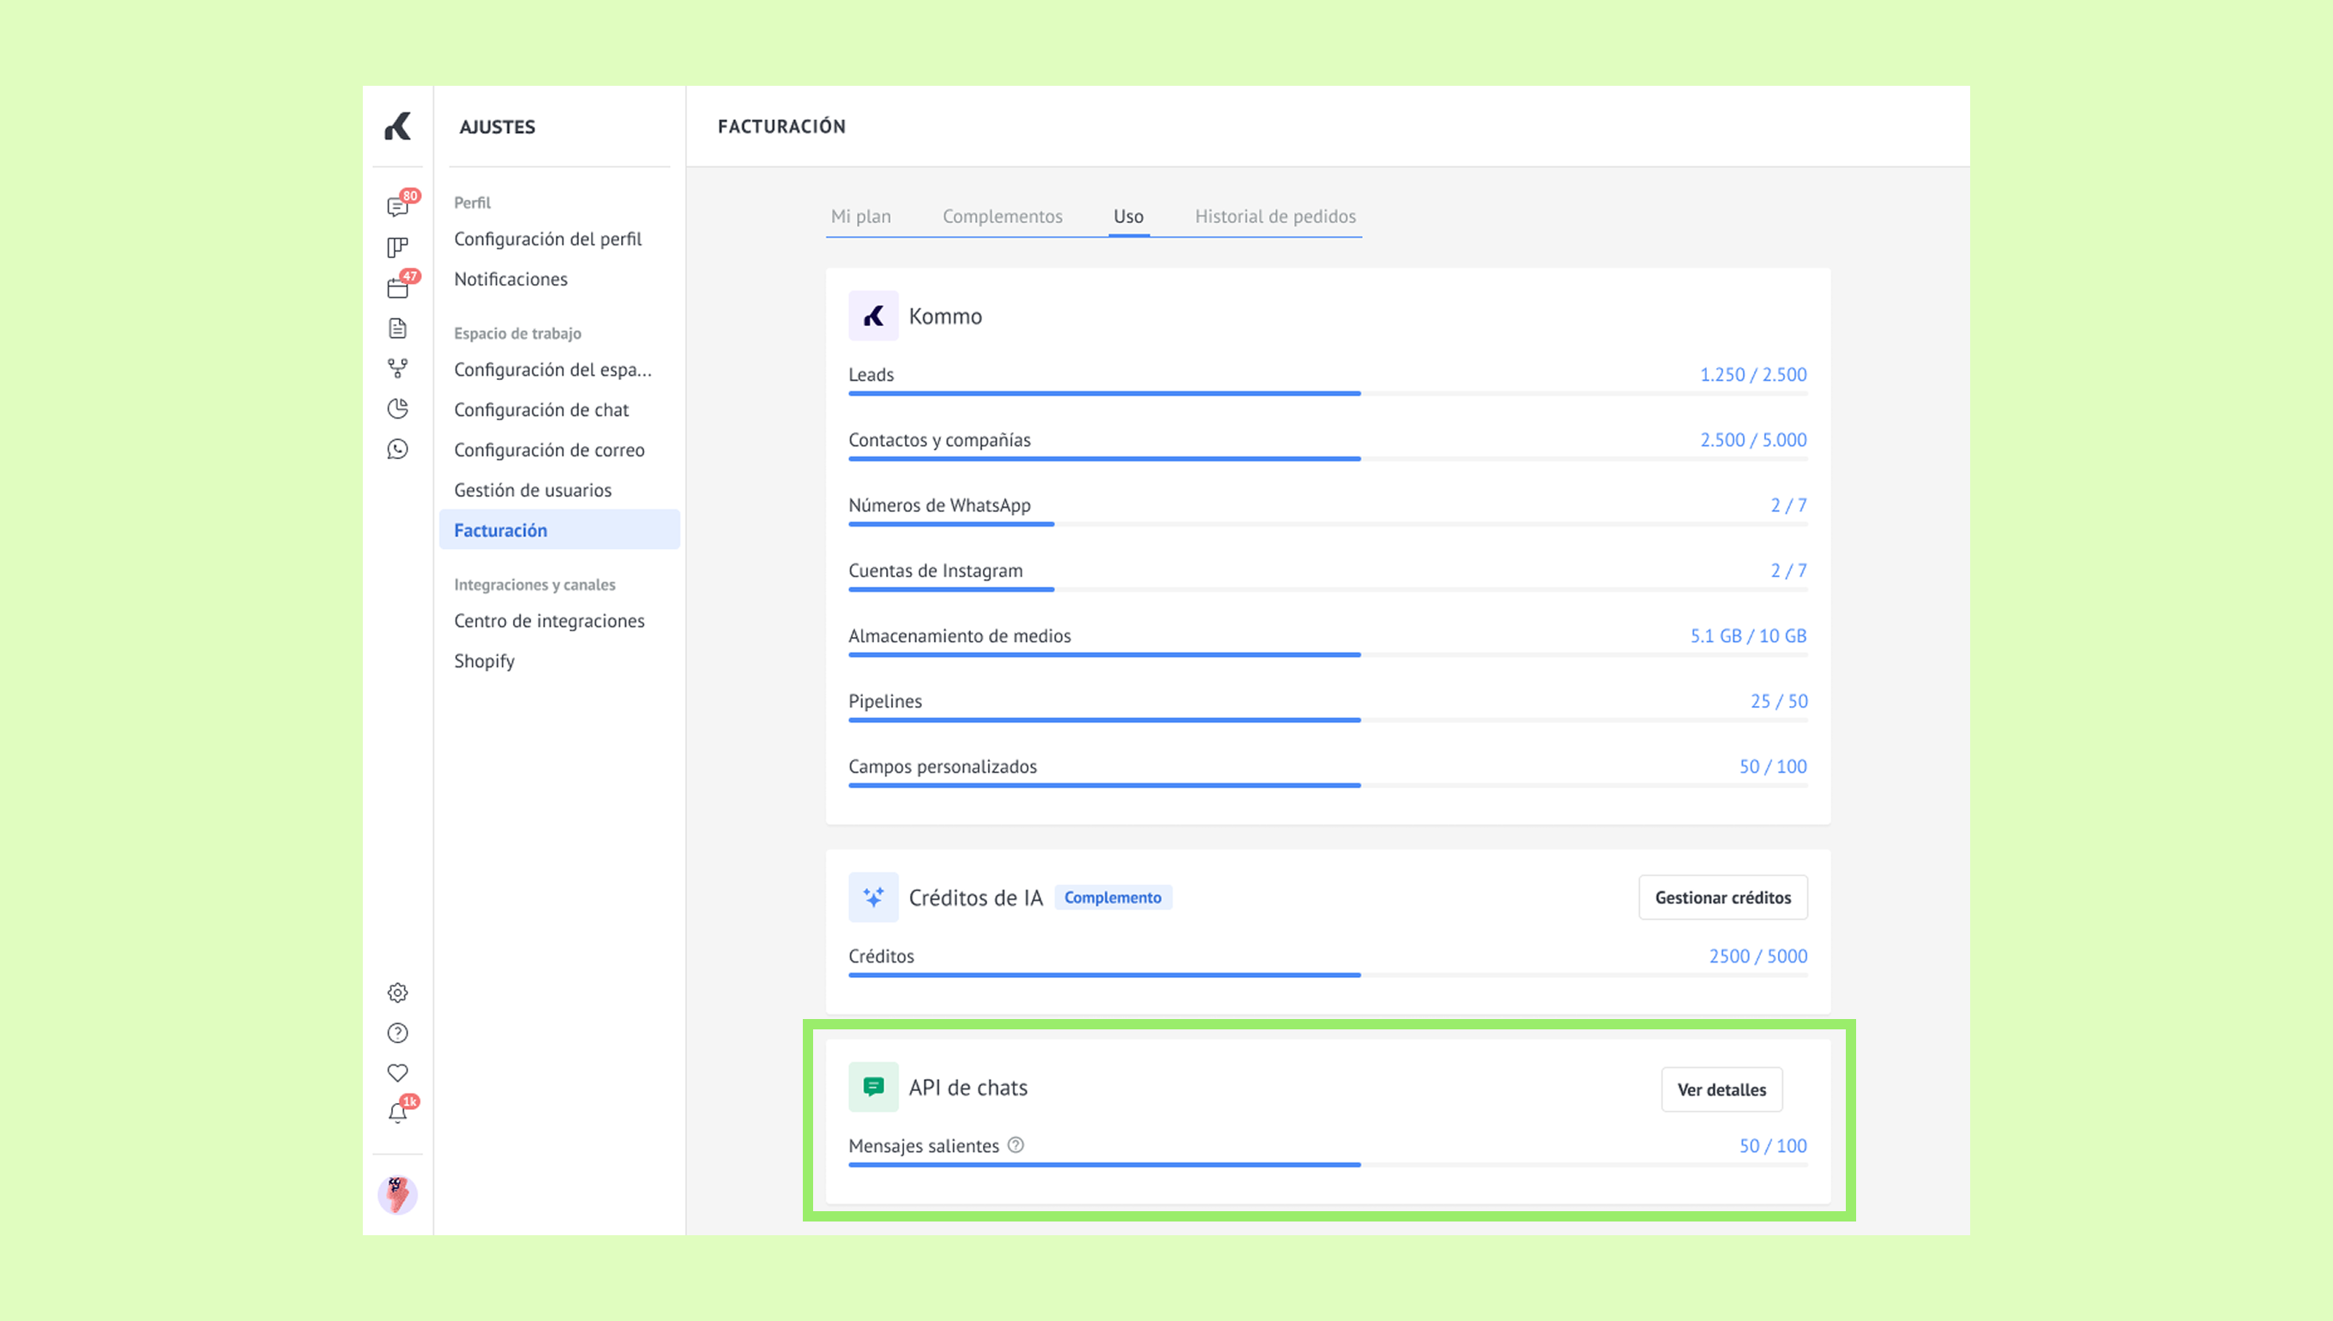This screenshot has width=2333, height=1321.
Task: Click the Almacenamiento de medios label
Action: tap(960, 635)
